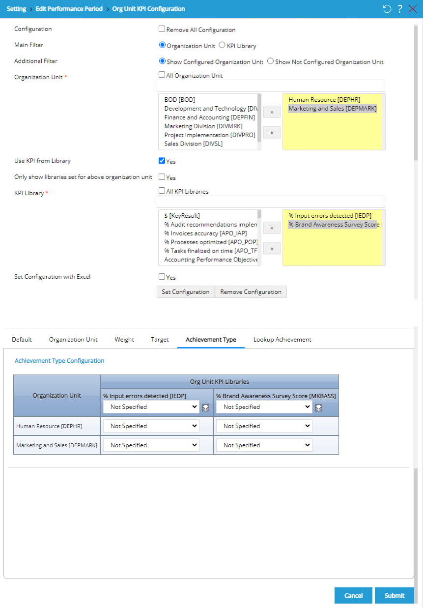The image size is (423, 608).
Task: Click the Remove Configuration button
Action: click(251, 292)
